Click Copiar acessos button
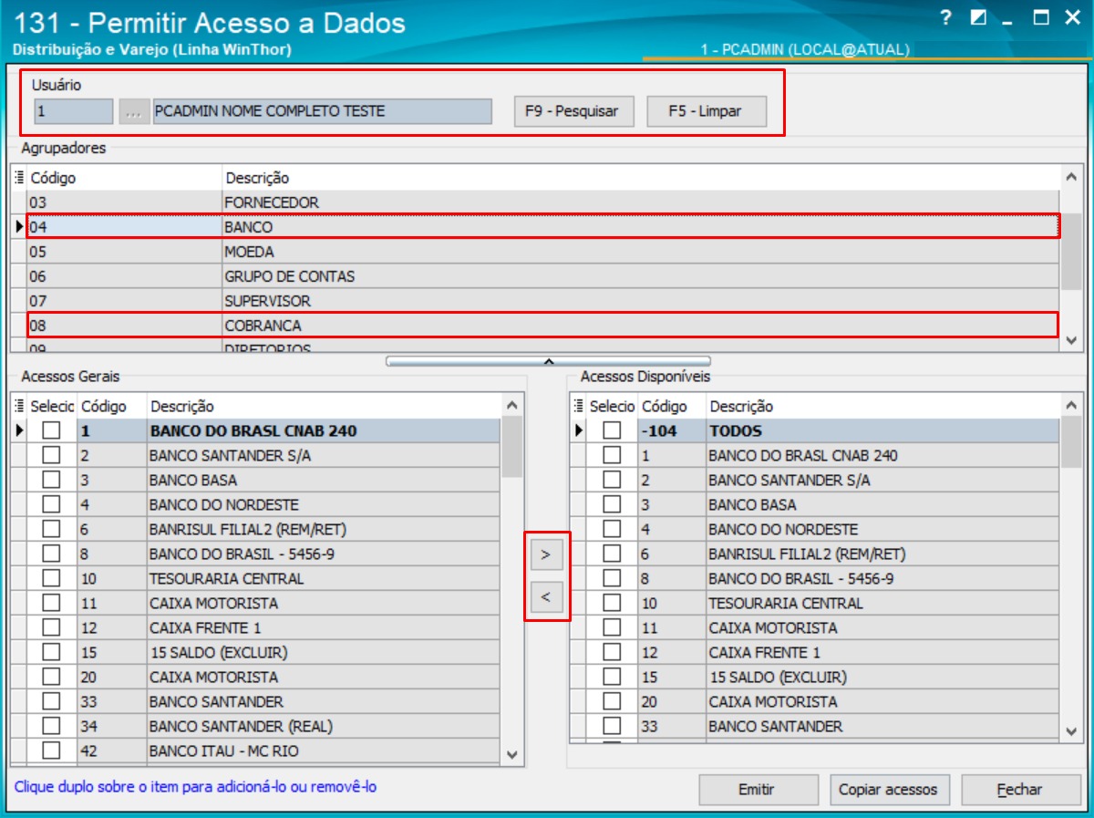The height and width of the screenshot is (818, 1094). pyautogui.click(x=888, y=790)
